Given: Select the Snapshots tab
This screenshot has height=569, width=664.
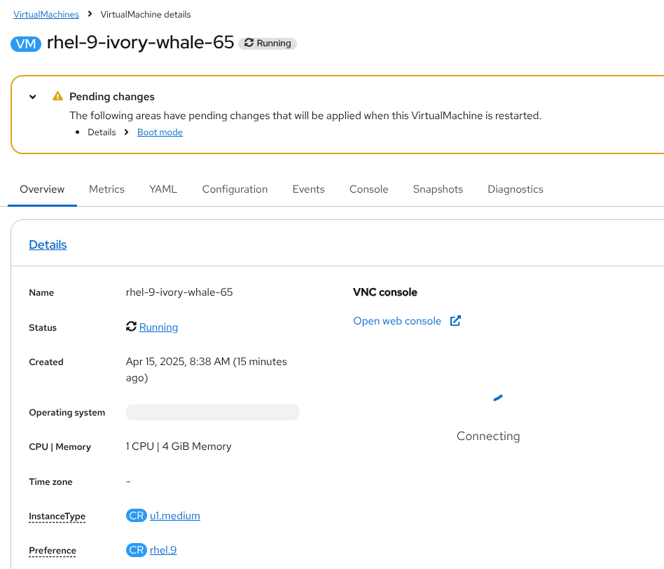Looking at the screenshot, I should (x=438, y=189).
